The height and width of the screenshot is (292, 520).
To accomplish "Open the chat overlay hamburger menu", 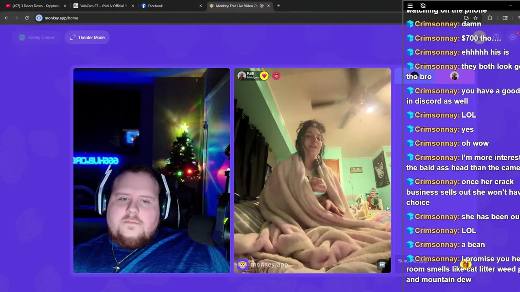I will (x=410, y=6).
